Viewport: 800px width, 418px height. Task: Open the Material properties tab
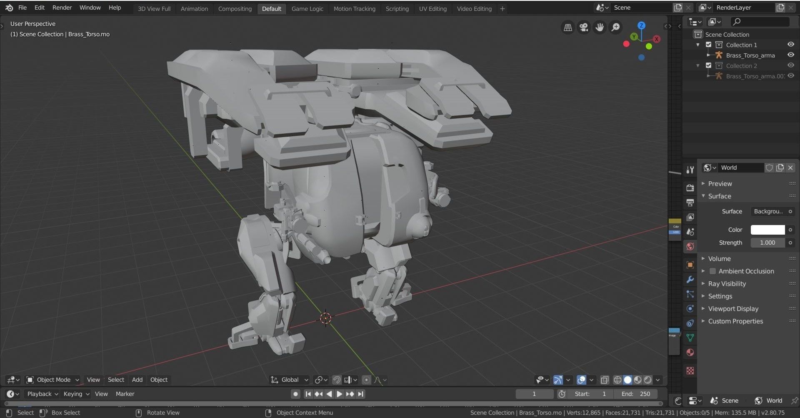pos(690,352)
